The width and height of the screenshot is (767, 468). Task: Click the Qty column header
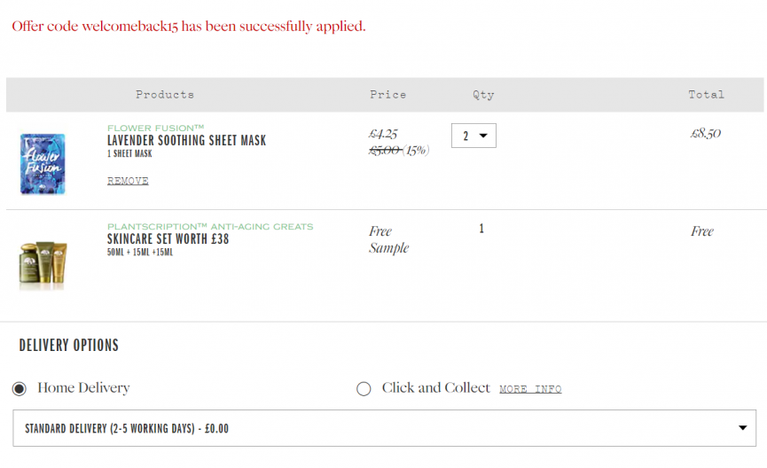[x=483, y=94]
